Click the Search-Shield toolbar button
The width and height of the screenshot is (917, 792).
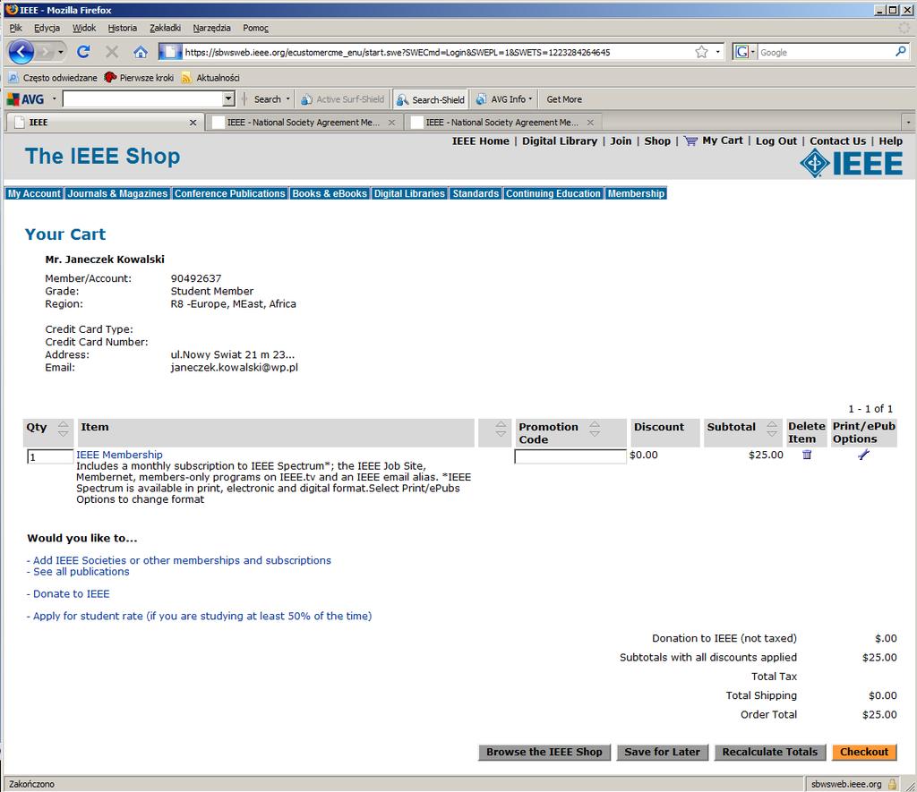tap(431, 99)
